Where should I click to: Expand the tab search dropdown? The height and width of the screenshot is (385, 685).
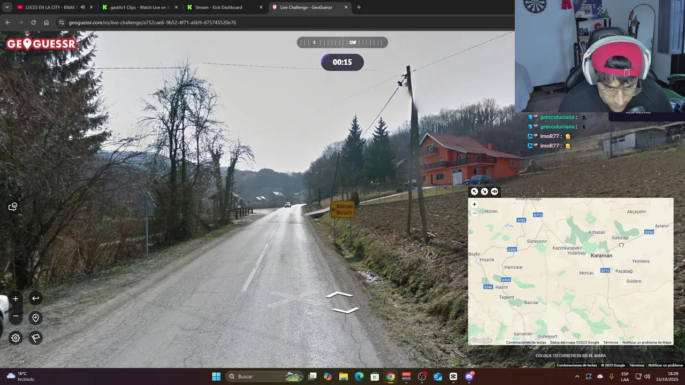coord(7,7)
